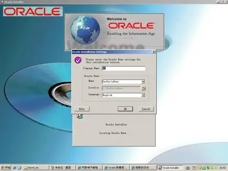The height and width of the screenshot is (171, 228).
Task: Click the second quick launch icon
Action: click(x=19, y=168)
